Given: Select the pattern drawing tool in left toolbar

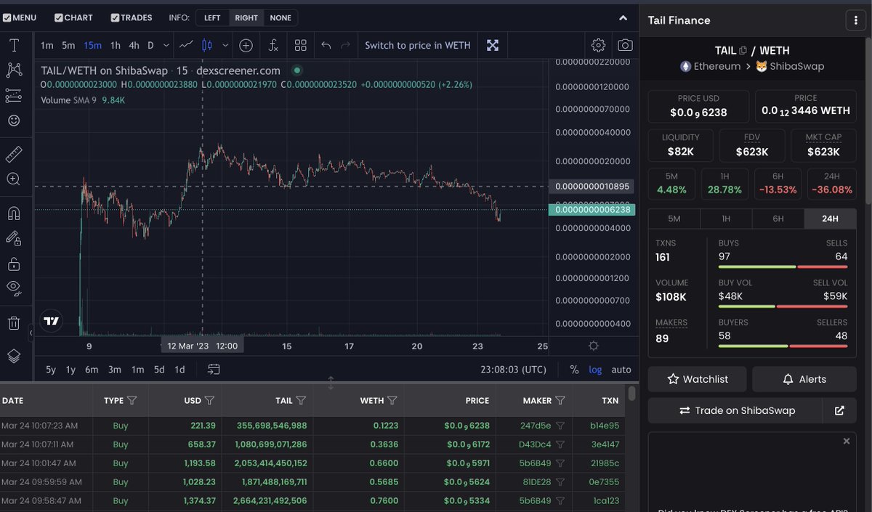Looking at the screenshot, I should [x=14, y=70].
